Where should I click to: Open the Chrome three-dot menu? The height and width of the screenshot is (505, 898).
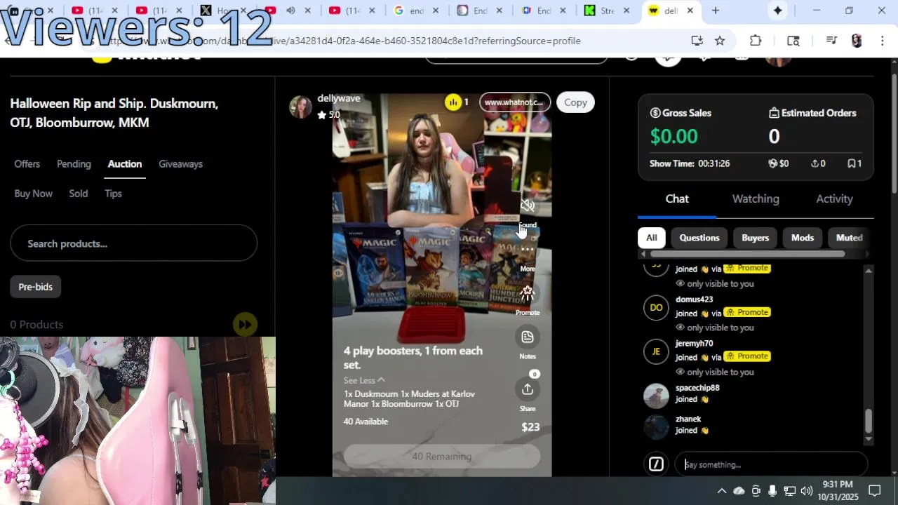click(883, 41)
